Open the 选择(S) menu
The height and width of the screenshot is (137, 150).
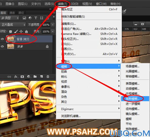click(x=49, y=4)
